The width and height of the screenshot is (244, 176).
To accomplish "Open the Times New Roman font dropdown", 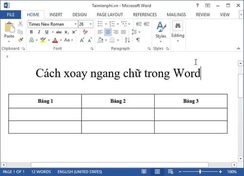I will coord(76,24).
